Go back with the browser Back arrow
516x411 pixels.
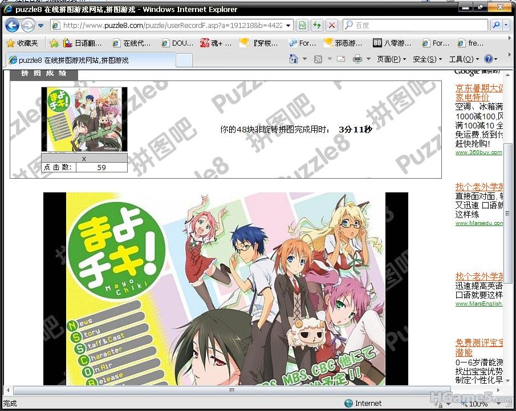[x=12, y=25]
